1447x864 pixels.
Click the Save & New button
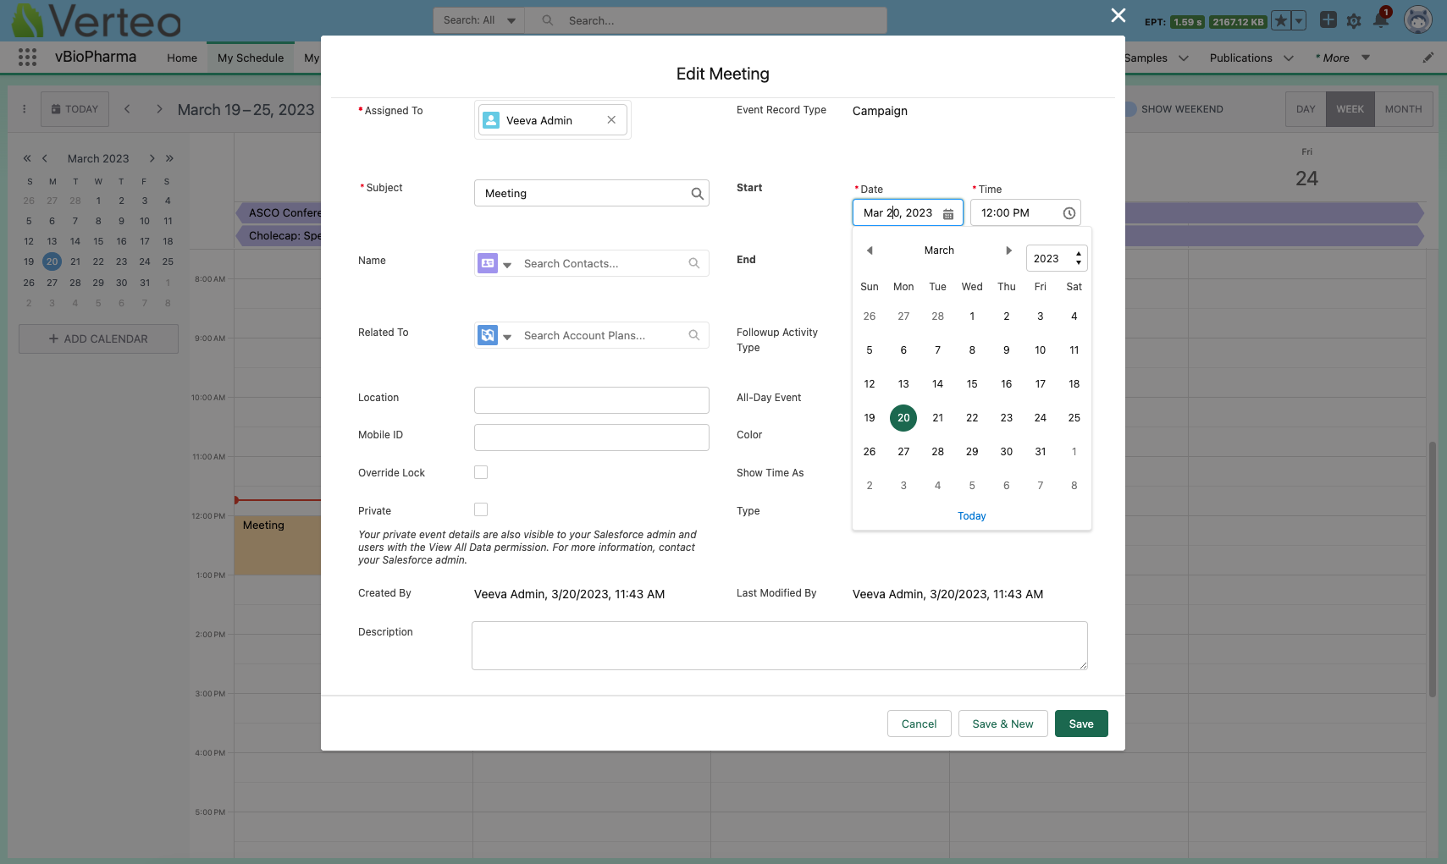1002,724
